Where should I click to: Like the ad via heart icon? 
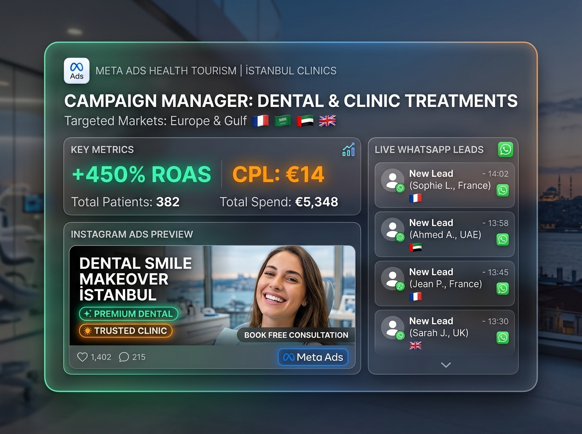pyautogui.click(x=82, y=357)
